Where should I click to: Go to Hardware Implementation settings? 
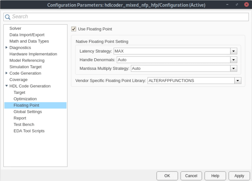point(33,54)
